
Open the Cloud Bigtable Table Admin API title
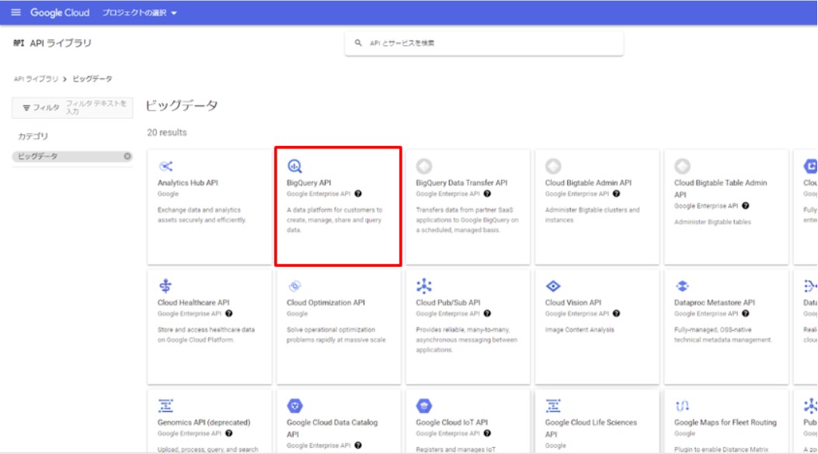(720, 189)
